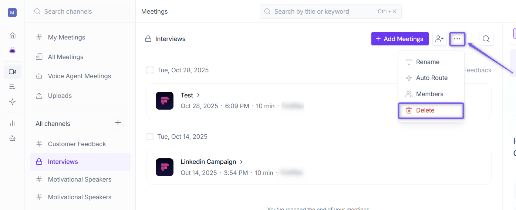Click the Add Meetings button

pos(400,39)
